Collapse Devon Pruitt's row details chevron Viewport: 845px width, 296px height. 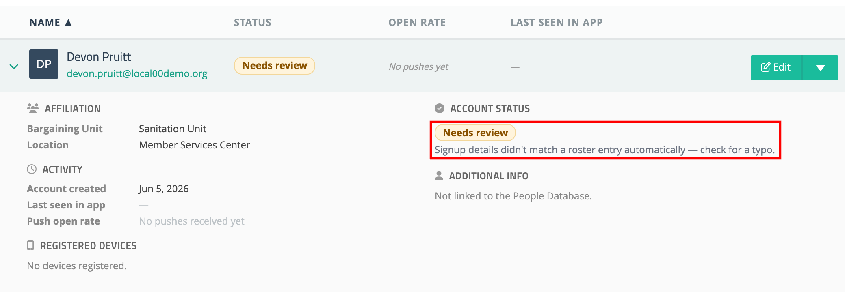click(14, 66)
